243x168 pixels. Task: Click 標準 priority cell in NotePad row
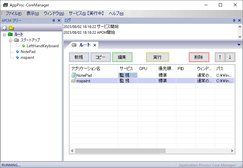166,75
